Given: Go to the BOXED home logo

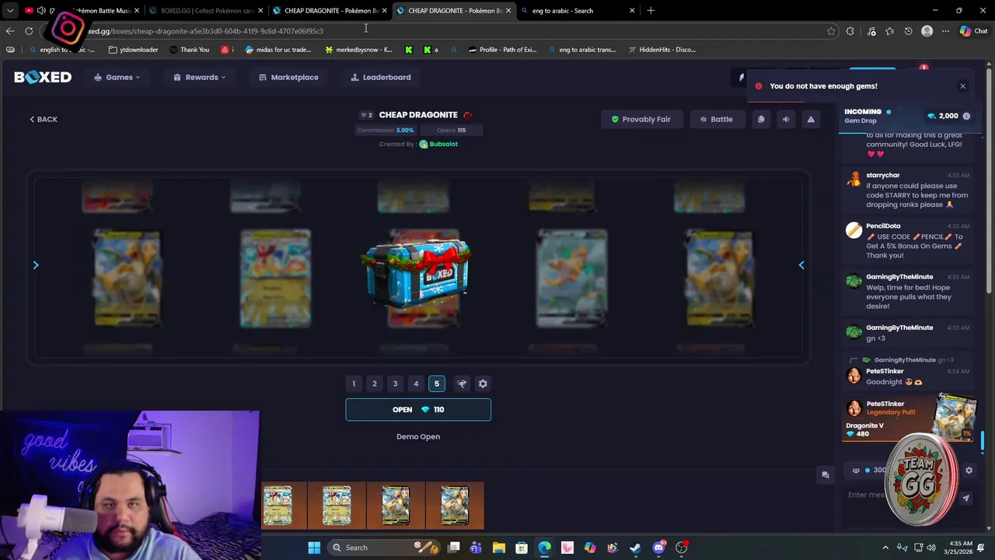Looking at the screenshot, I should pyautogui.click(x=43, y=77).
